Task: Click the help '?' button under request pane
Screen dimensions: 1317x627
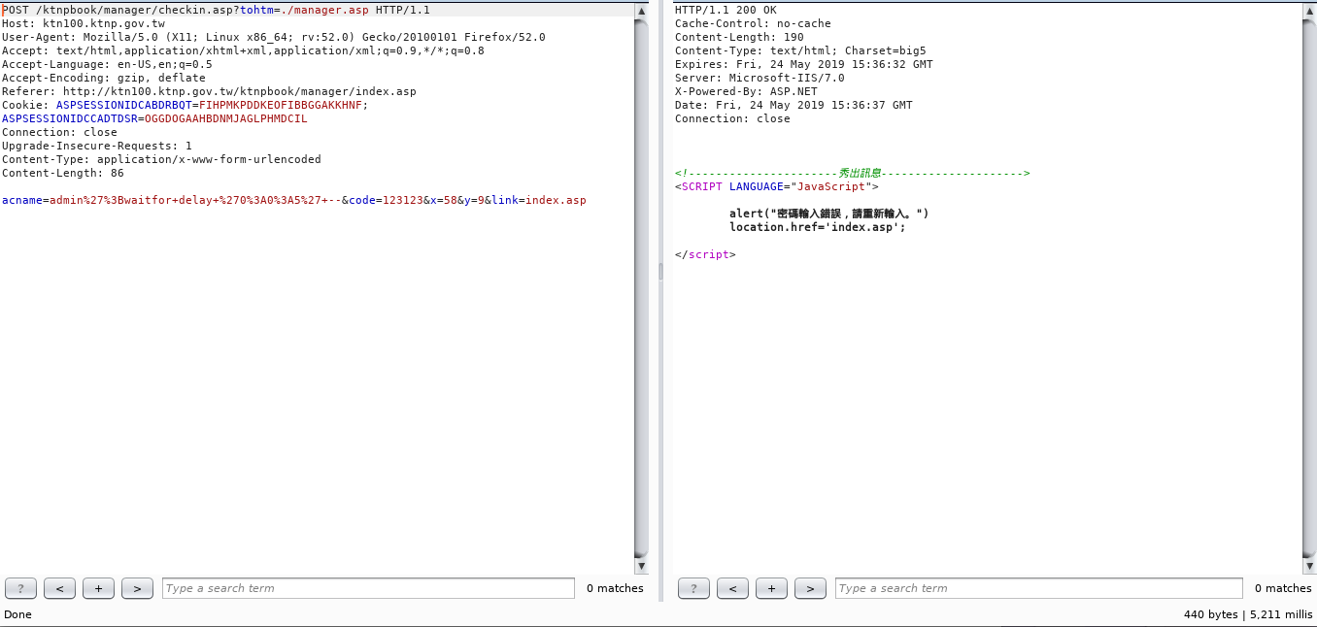Action: pos(20,588)
